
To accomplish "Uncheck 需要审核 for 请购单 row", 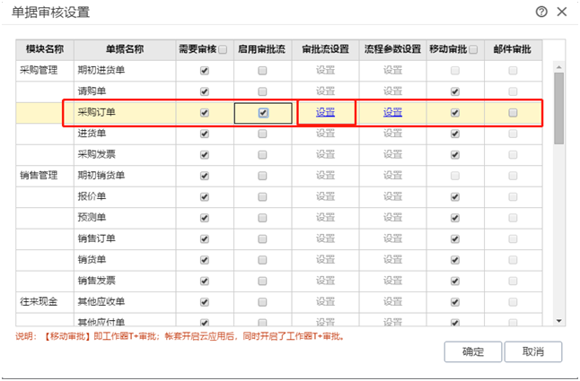I will pyautogui.click(x=204, y=91).
